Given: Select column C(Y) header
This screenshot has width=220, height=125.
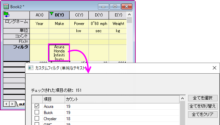Looking at the screenshot, I should [x=79, y=15].
